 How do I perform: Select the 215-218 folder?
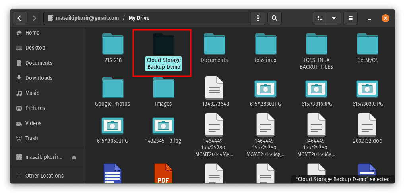point(113,48)
